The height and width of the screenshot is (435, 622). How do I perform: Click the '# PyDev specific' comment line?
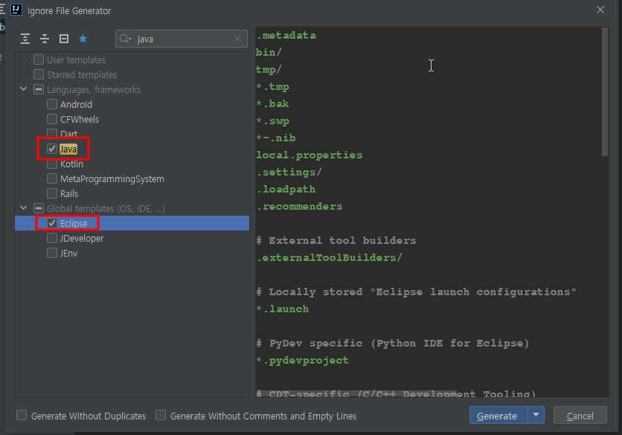[x=393, y=344]
